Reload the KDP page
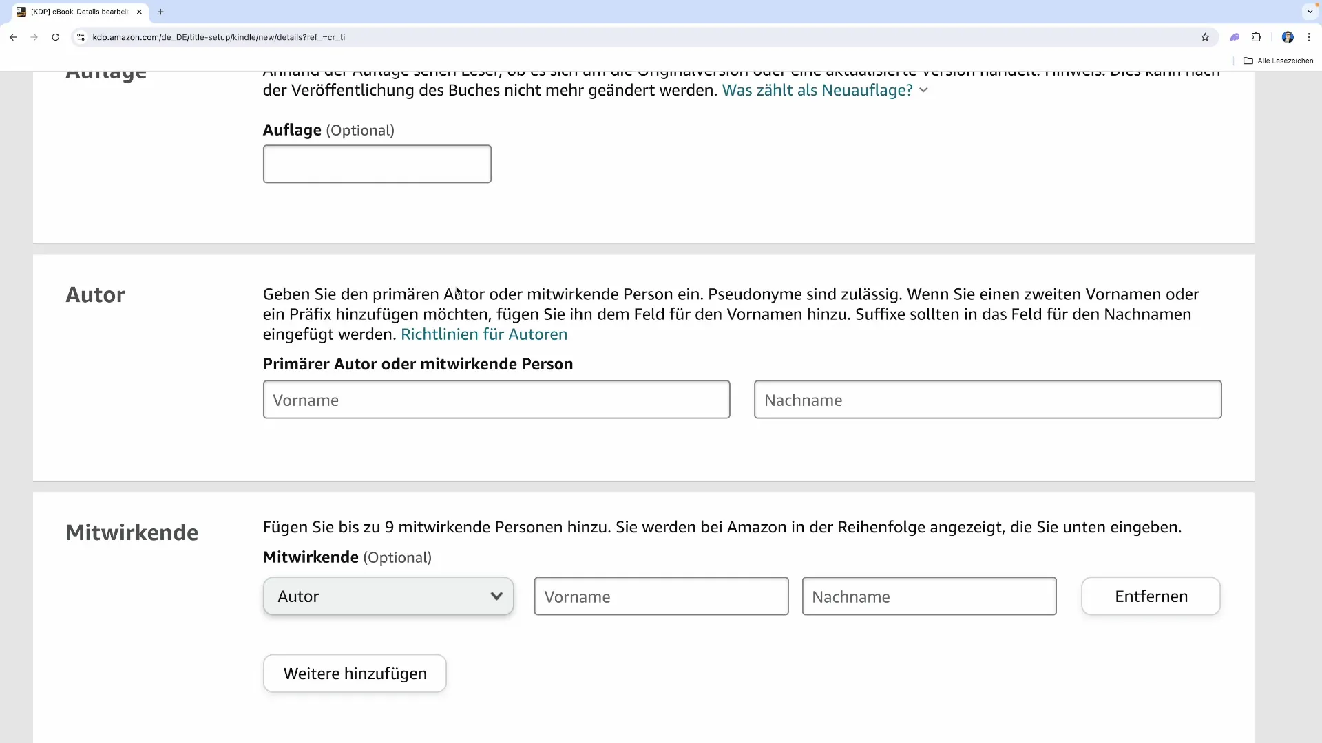The width and height of the screenshot is (1322, 743). click(x=56, y=37)
